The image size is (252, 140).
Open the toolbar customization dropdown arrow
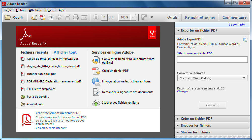152,17
